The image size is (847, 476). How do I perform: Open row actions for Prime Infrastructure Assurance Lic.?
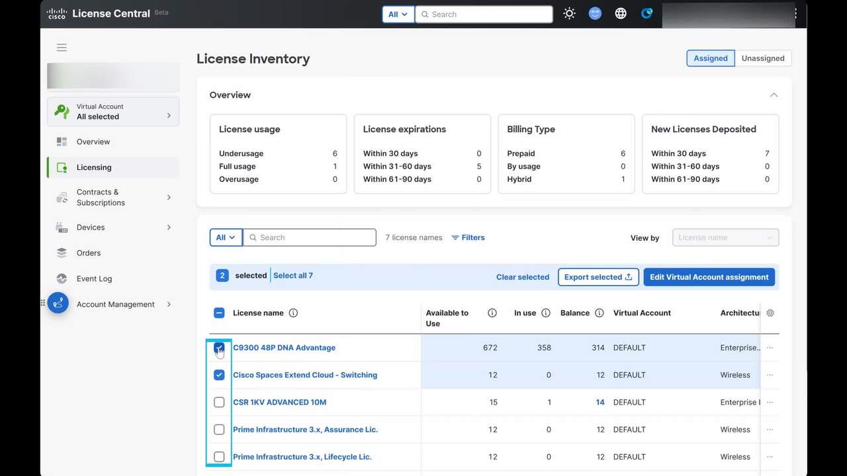pos(770,430)
